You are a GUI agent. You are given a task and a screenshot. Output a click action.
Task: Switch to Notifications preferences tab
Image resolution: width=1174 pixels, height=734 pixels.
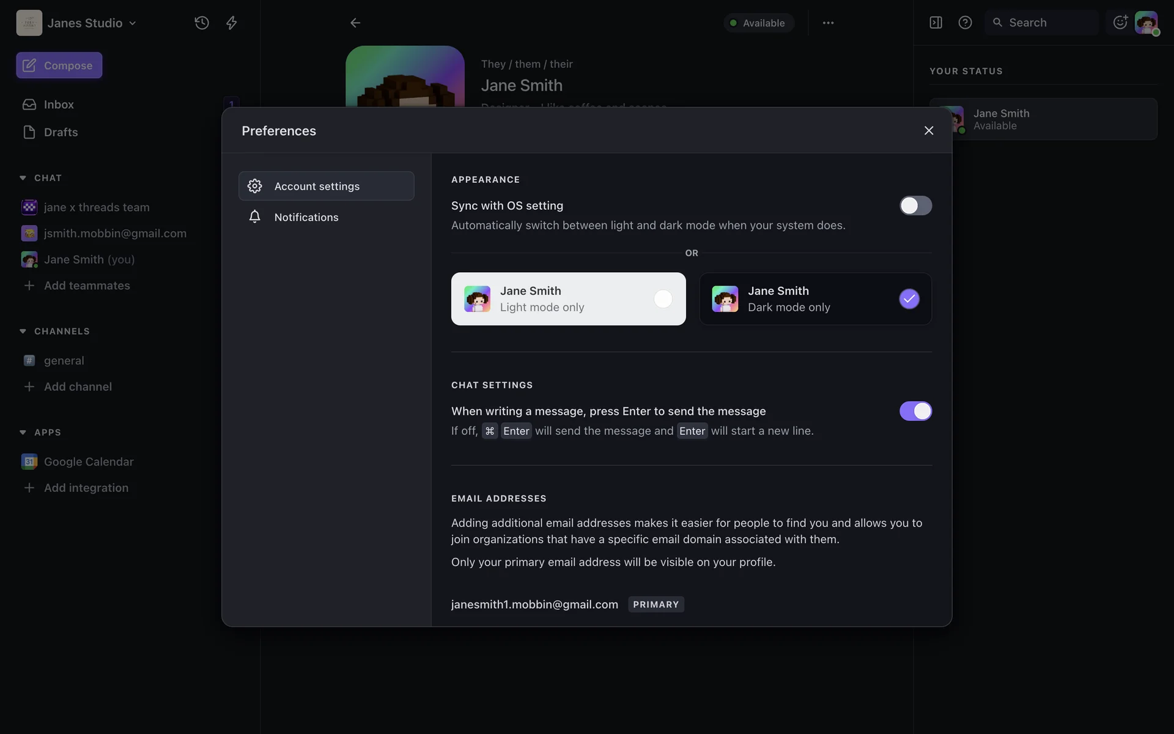click(x=306, y=217)
